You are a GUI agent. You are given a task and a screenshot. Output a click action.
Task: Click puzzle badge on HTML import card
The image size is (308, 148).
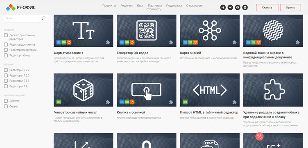235,102
